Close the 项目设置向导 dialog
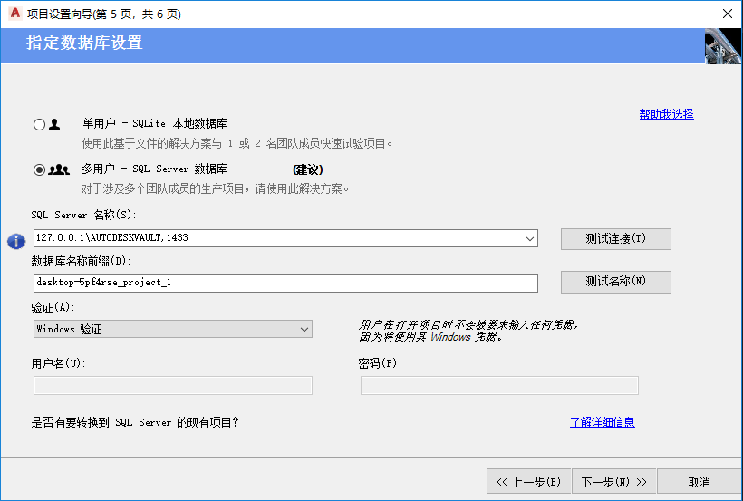This screenshot has width=743, height=501. pyautogui.click(x=728, y=14)
